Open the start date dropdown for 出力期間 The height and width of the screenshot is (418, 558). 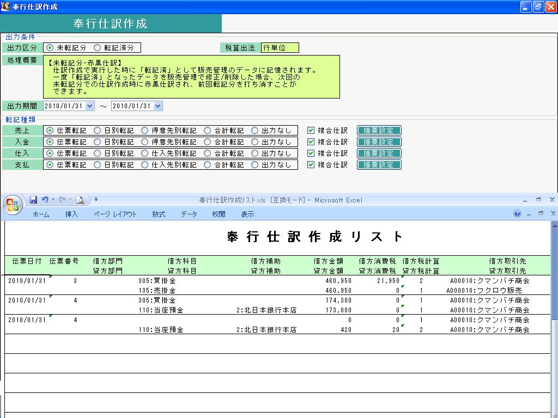(x=90, y=106)
